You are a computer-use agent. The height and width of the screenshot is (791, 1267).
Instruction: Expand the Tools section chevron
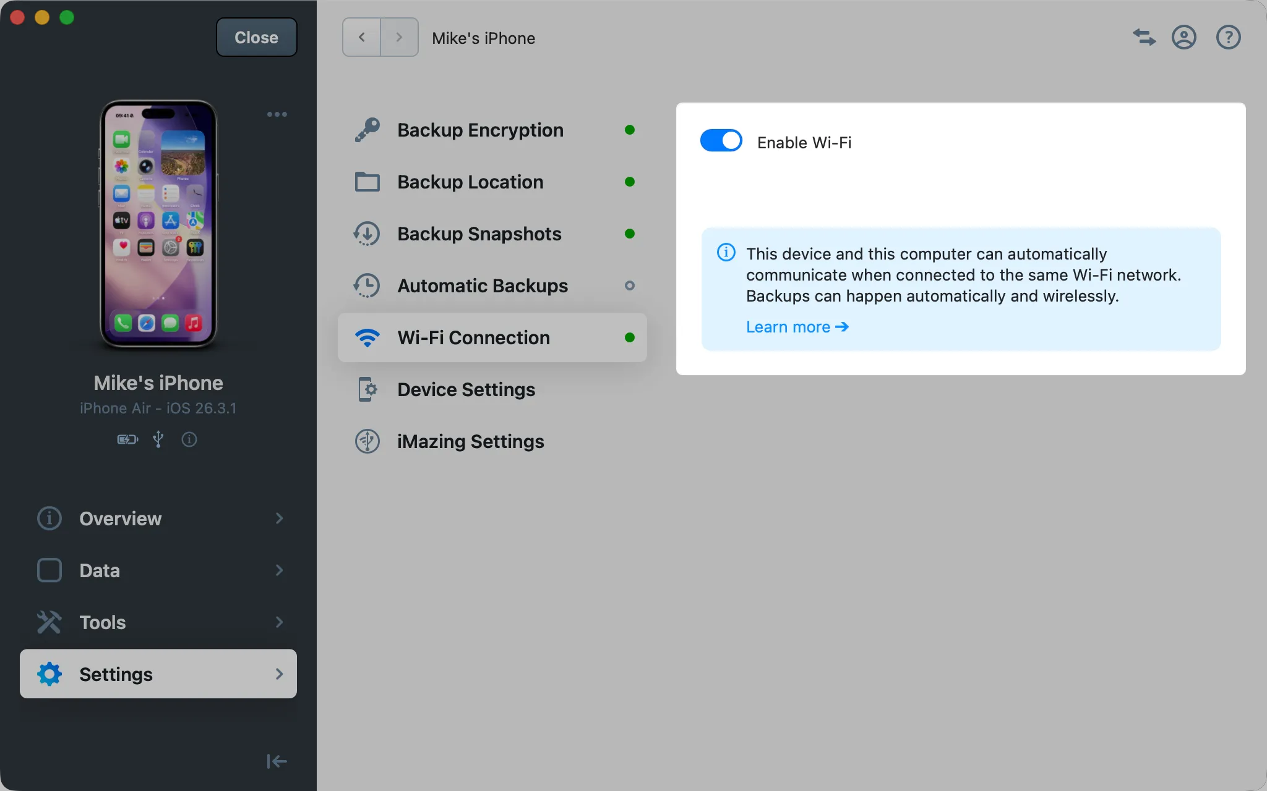[x=280, y=622]
